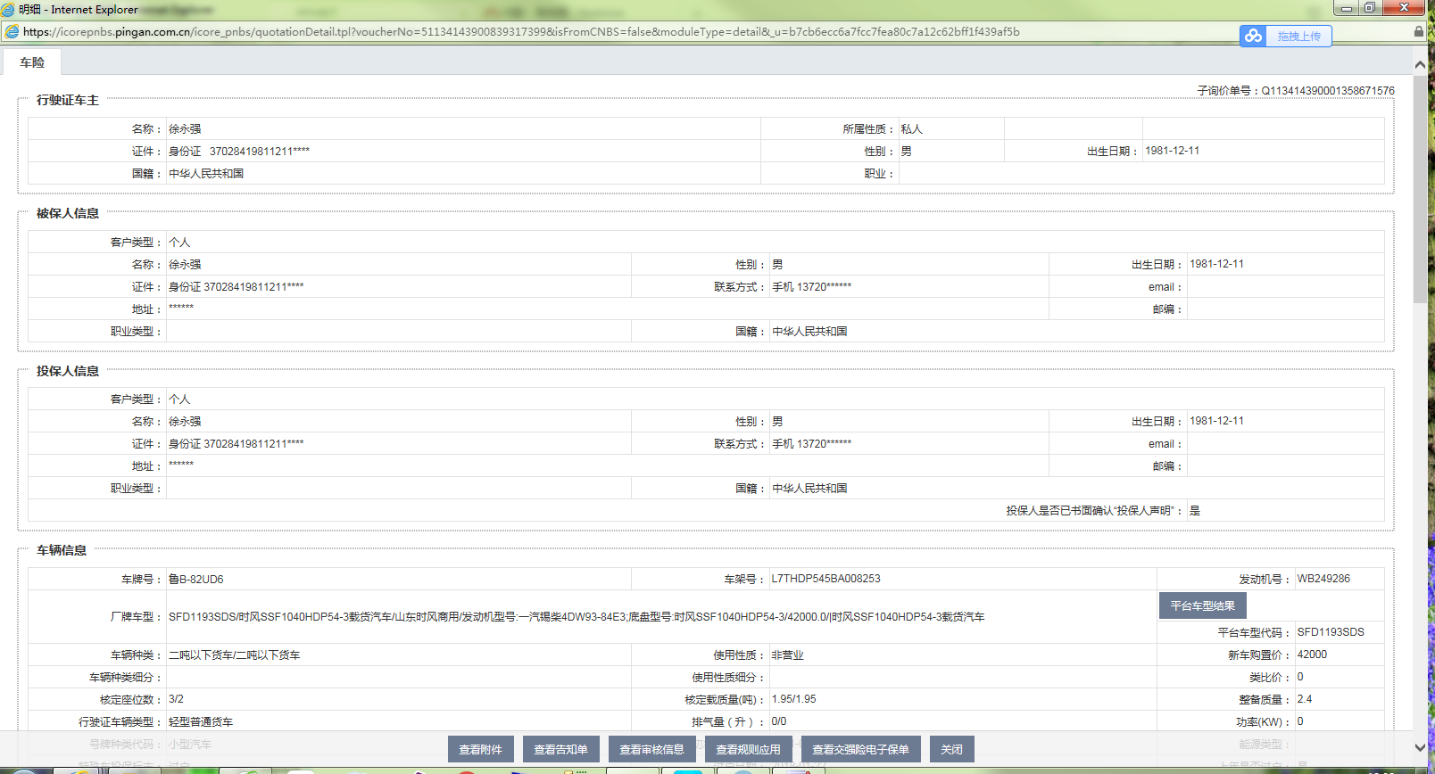Open 查看审核信息 review information
The height and width of the screenshot is (774, 1435).
[x=652, y=749]
